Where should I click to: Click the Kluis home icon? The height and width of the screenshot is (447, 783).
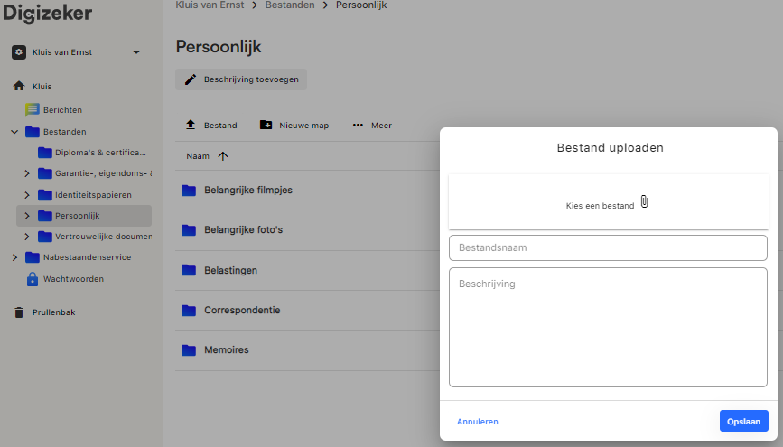point(18,87)
